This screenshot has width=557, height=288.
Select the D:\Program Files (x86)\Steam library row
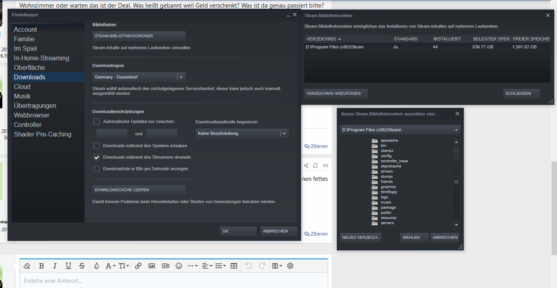[427, 47]
